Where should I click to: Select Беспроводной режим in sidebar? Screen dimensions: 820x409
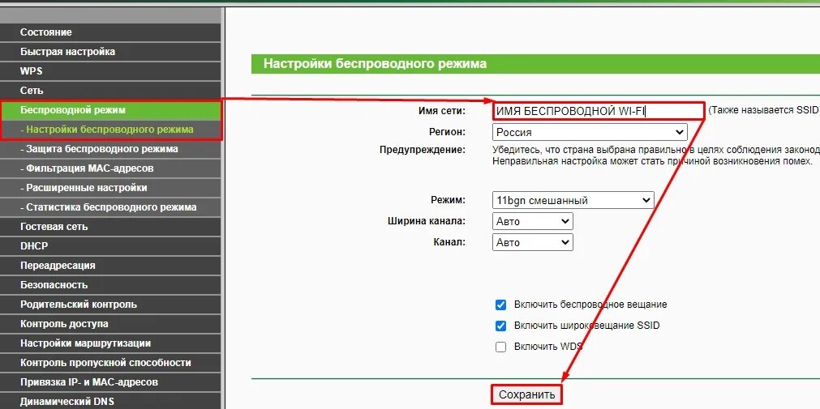110,110
